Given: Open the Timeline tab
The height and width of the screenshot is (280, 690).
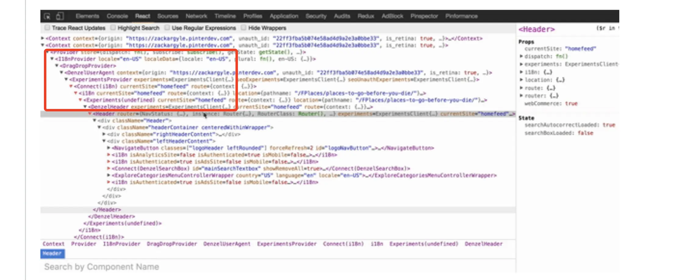Looking at the screenshot, I should pos(225,16).
